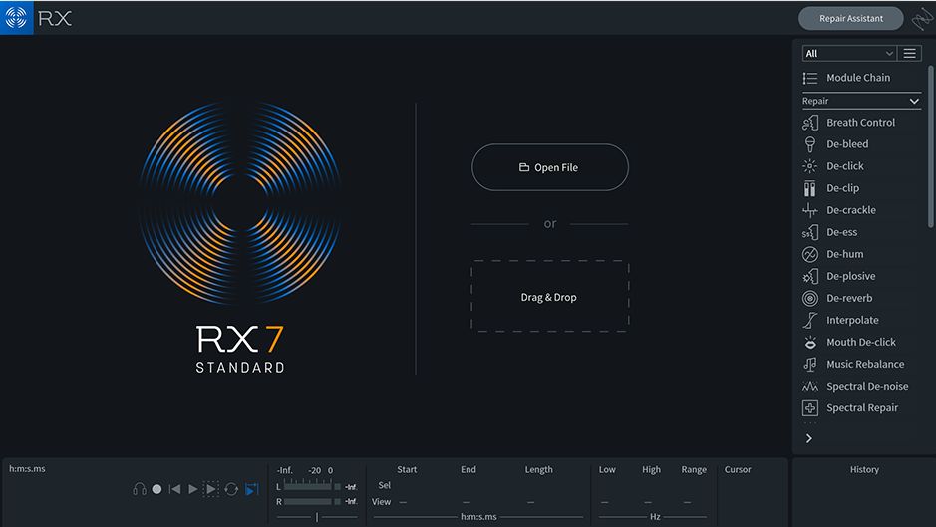Image resolution: width=936 pixels, height=527 pixels.
Task: Select the Music Rebalance module icon
Action: coord(810,364)
